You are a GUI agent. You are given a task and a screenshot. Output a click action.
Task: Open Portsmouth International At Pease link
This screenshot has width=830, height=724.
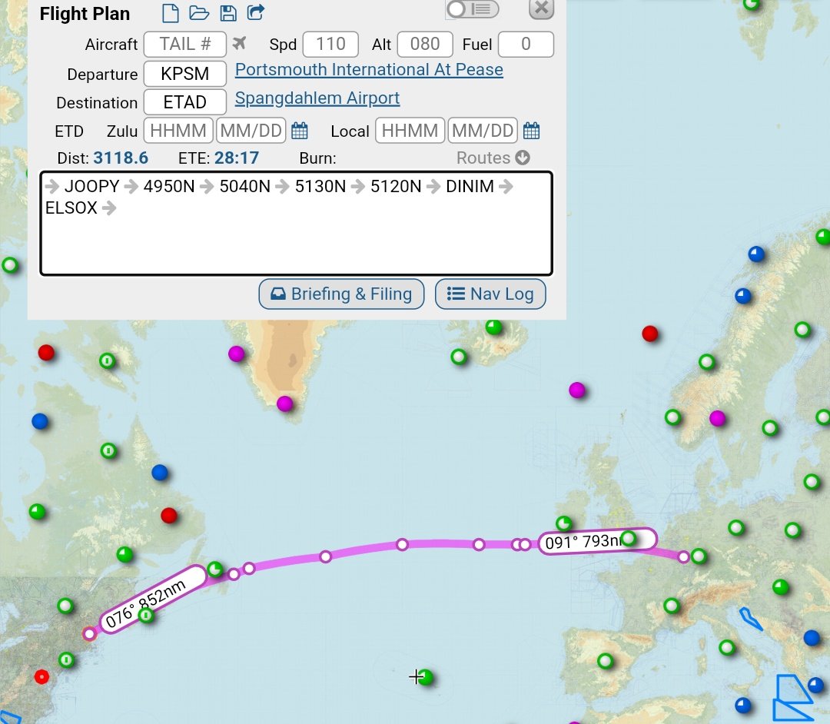369,70
